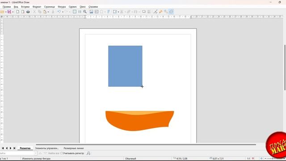Screen dimensions: 286x161
Task: Switch to the Элементы управлен... layer tab
Action: click(47, 148)
